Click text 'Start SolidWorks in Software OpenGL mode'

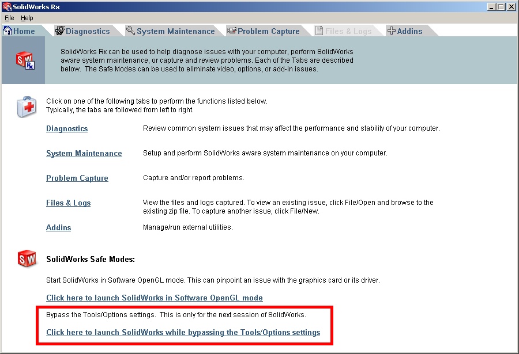[115, 280]
